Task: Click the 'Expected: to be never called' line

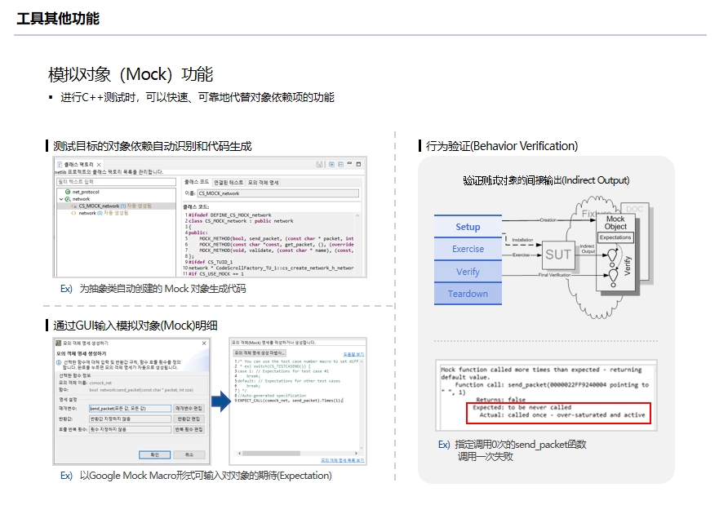Action: (x=522, y=407)
